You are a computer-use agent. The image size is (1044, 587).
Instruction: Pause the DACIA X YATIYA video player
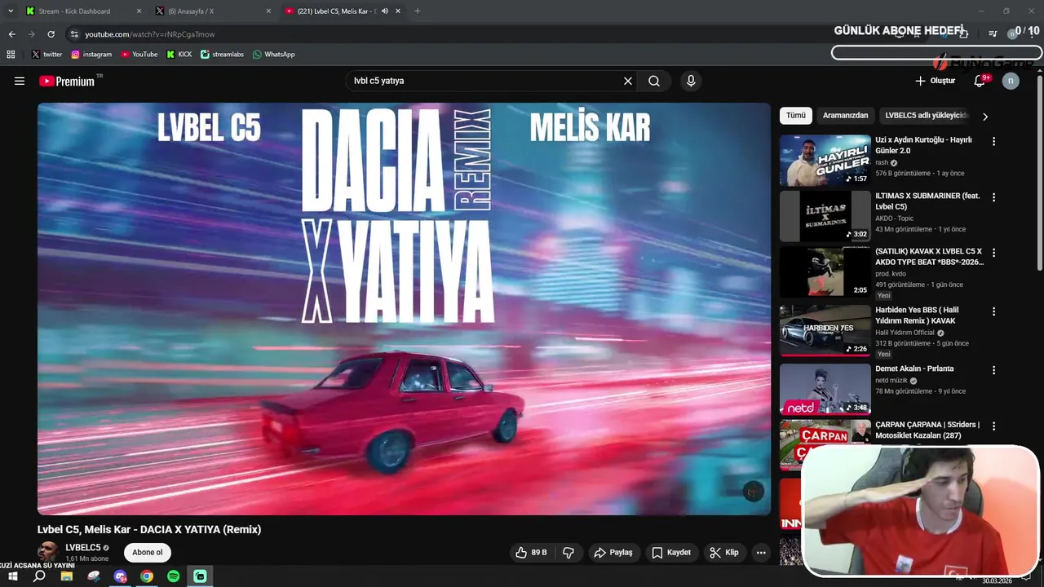tap(404, 309)
